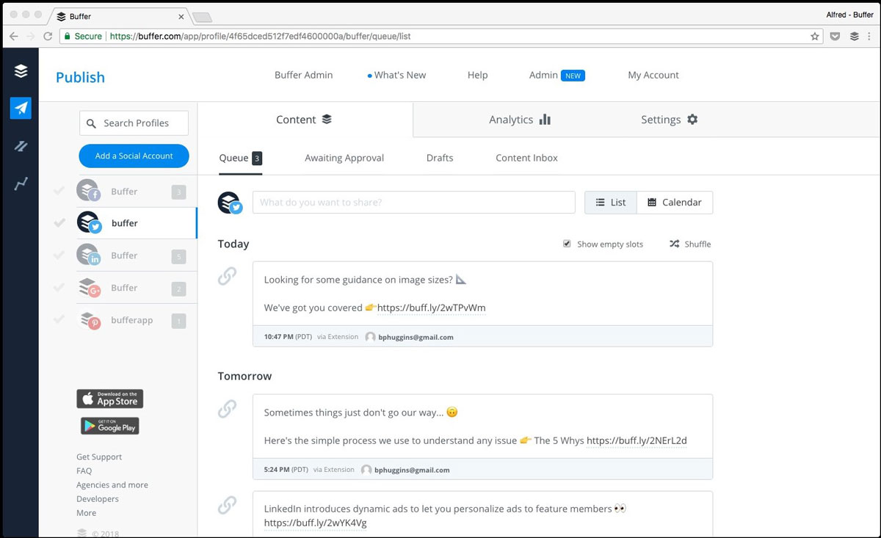
Task: Click the Buffer extension icon in toolbar
Action: coord(854,36)
